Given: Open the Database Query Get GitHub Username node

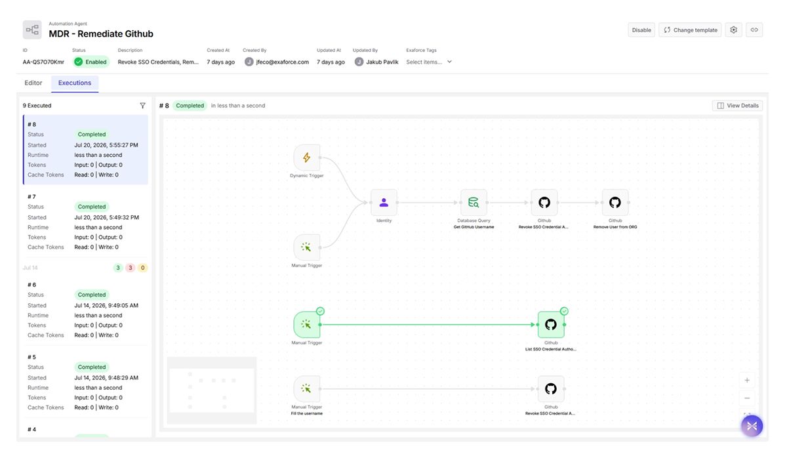Looking at the screenshot, I should coord(474,203).
